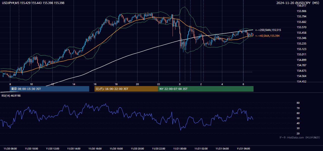Click price level 154.452 on the axis
Image resolution: width=323 pixels, height=151 pixels.
[302, 82]
